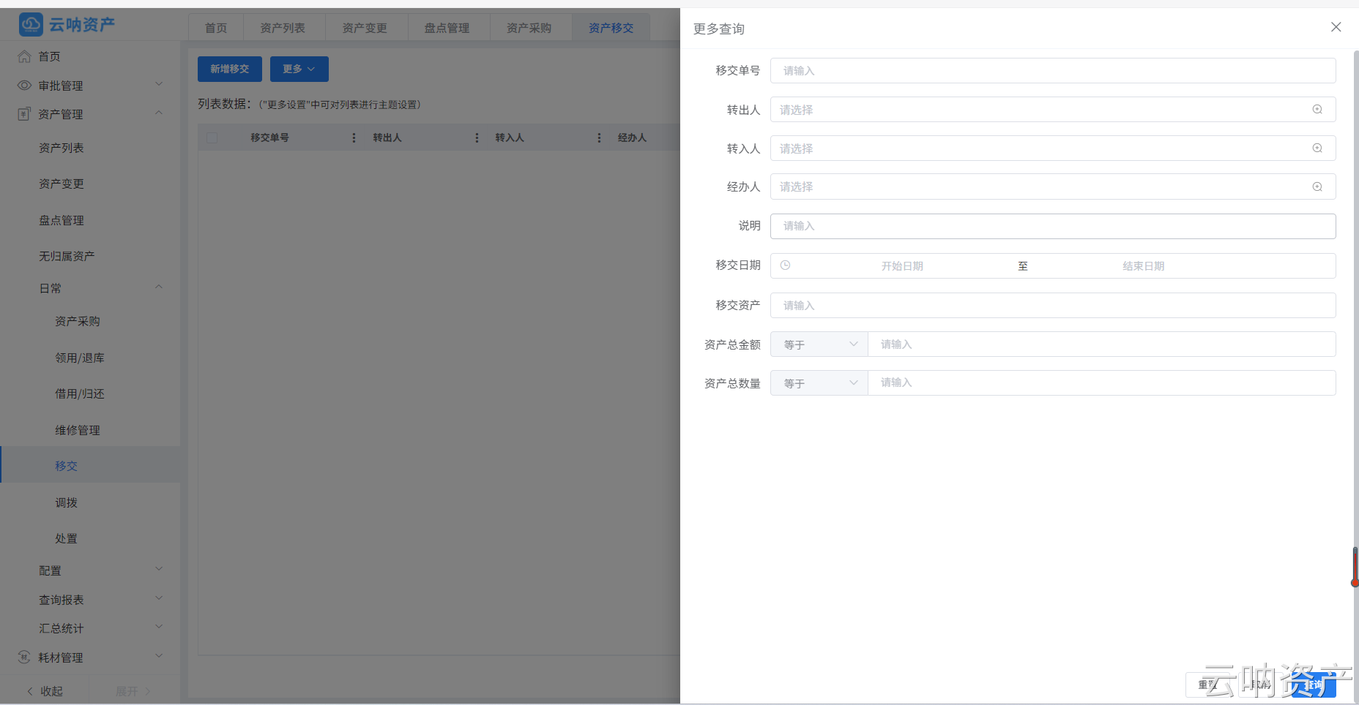Expand the 审批管理 sidebar menu
Image resolution: width=1359 pixels, height=705 pixels.
(159, 85)
